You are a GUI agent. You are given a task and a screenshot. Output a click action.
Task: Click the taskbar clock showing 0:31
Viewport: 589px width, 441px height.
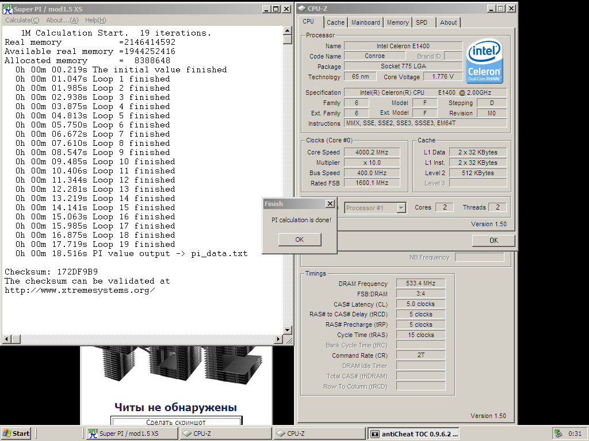coord(575,434)
